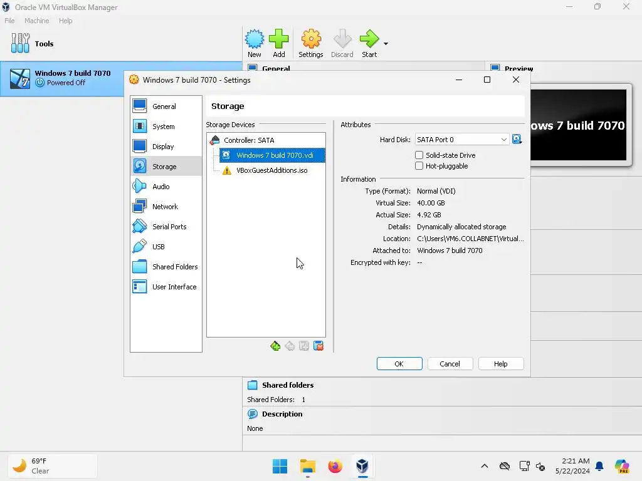Open the weather widget showing 69°F

pos(53,466)
